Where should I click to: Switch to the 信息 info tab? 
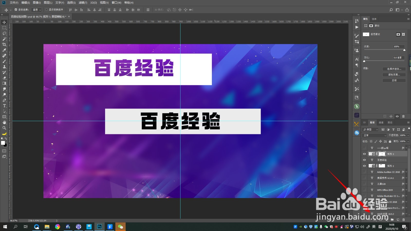[x=374, y=19]
